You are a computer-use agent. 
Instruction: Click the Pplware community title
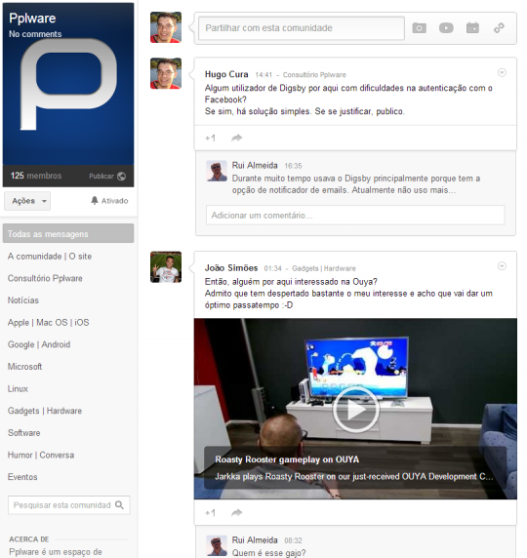pos(32,19)
